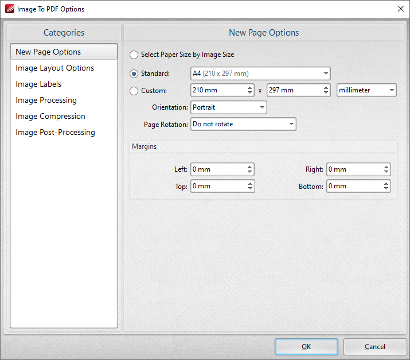Open the Orientation Portrait dropdown
Viewport: 410px width, 360px height.
[x=229, y=107]
